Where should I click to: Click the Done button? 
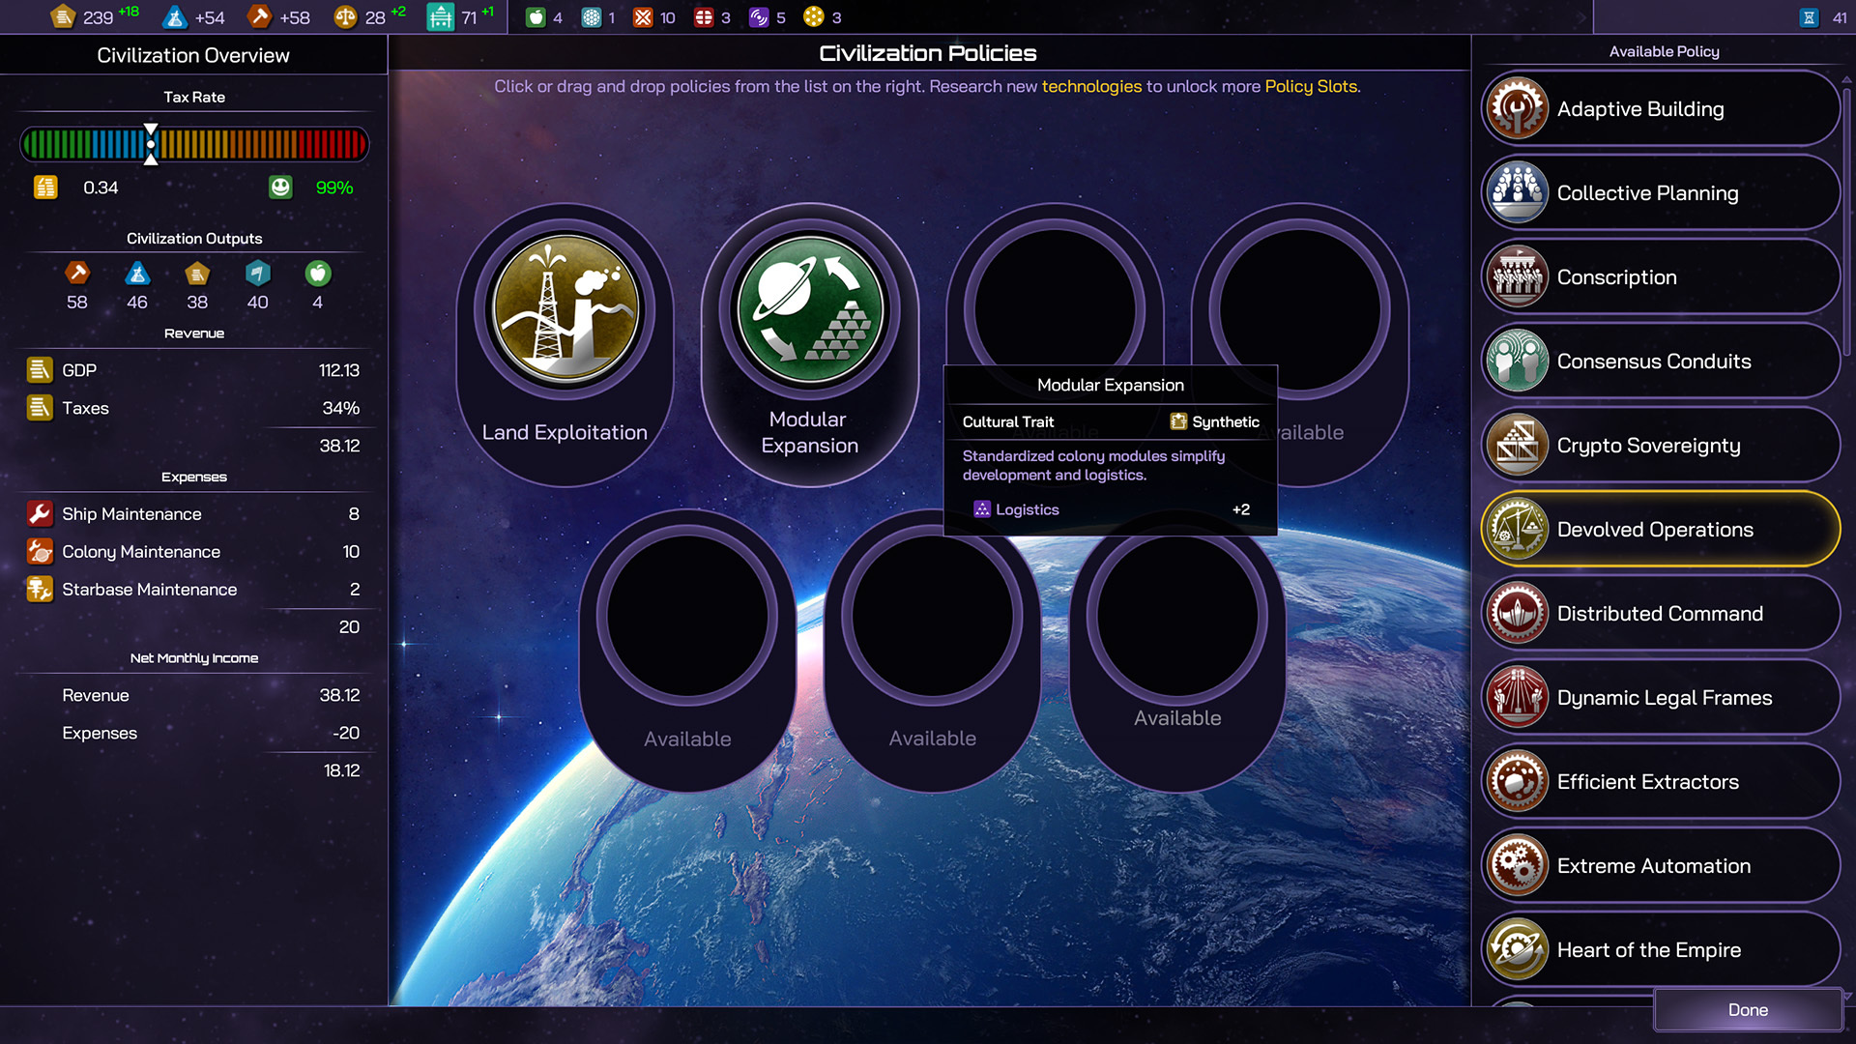[x=1747, y=1009]
